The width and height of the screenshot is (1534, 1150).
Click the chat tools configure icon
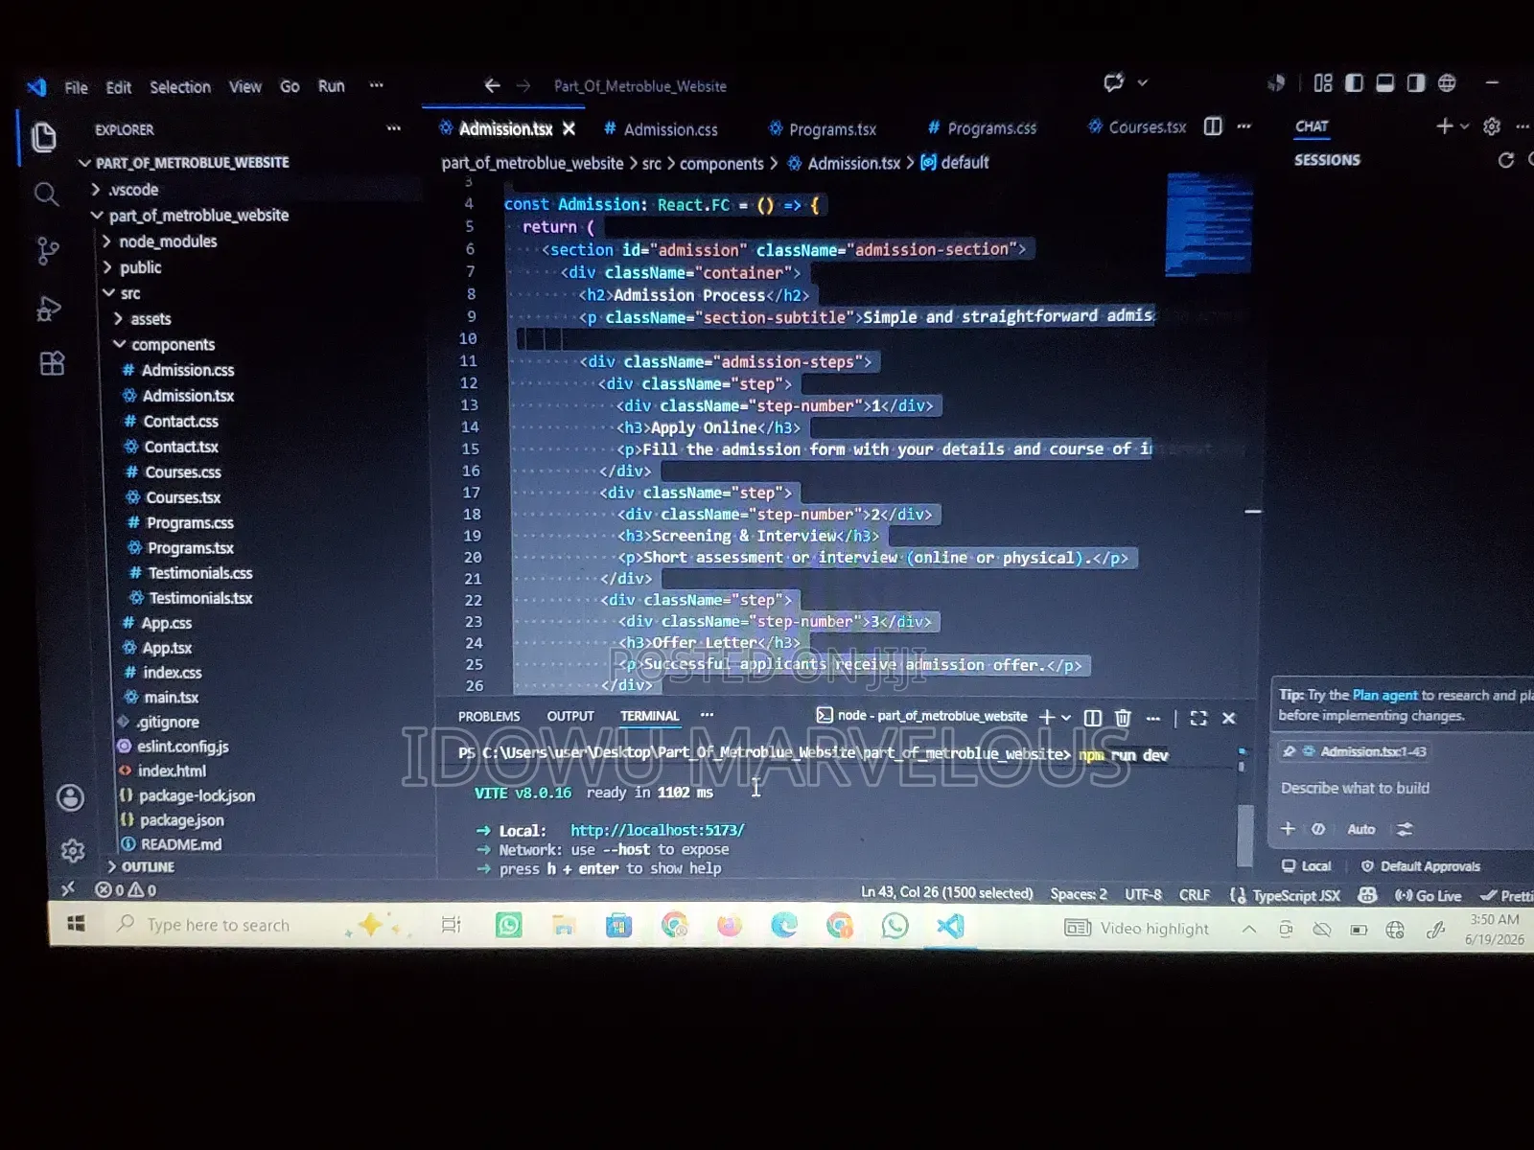pyautogui.click(x=1405, y=829)
